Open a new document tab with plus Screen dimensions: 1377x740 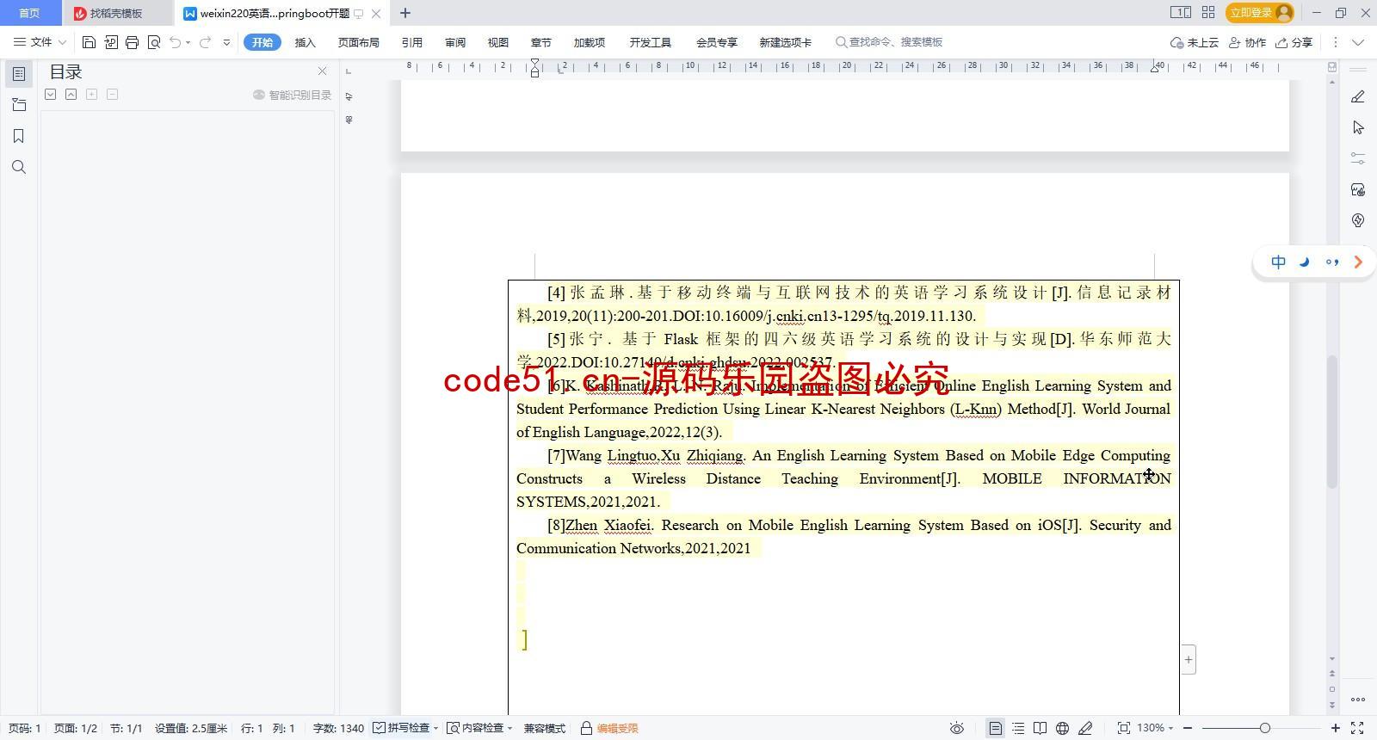click(x=405, y=13)
